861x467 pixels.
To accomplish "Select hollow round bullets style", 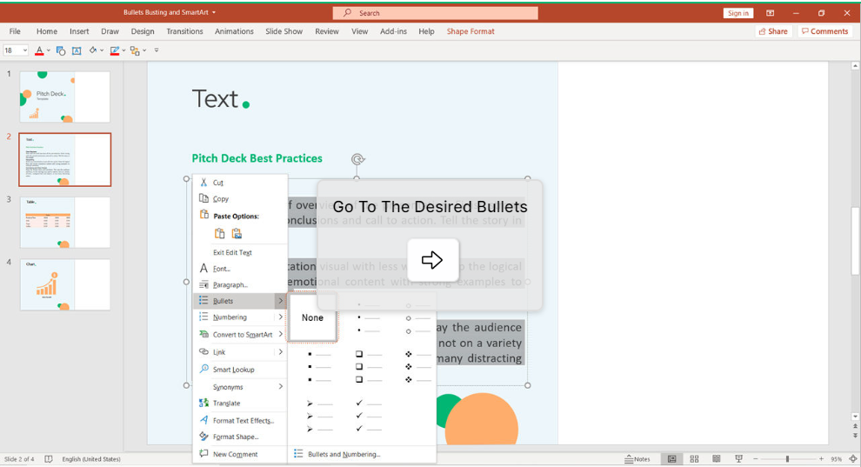I will (x=418, y=317).
